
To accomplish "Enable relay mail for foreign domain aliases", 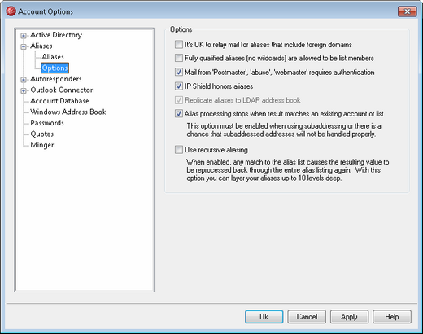I will point(179,44).
